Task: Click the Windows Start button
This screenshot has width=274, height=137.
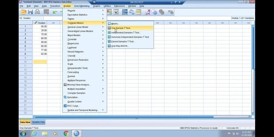Action: pos(23,133)
